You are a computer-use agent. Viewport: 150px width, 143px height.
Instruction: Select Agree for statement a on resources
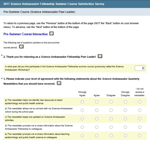(97, 102)
